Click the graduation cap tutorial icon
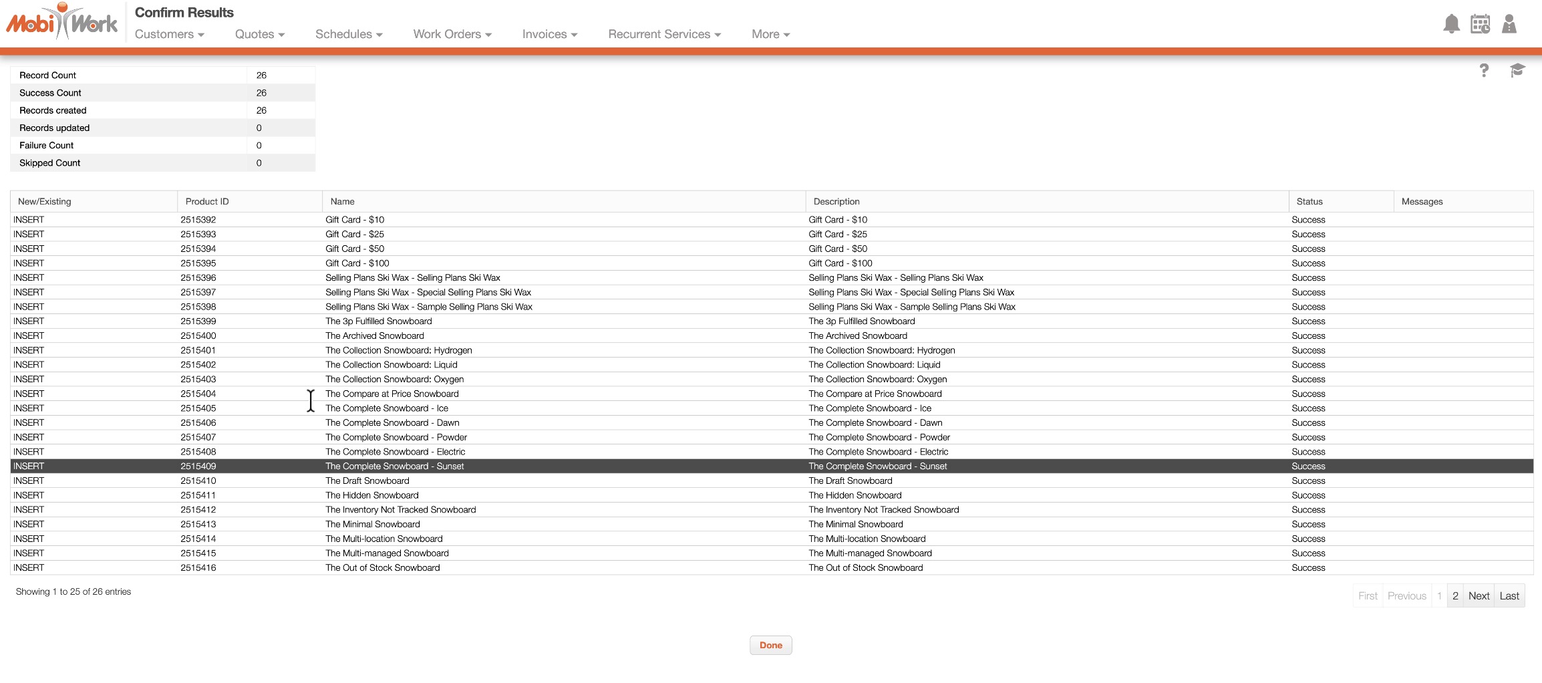This screenshot has width=1542, height=683. click(1517, 70)
